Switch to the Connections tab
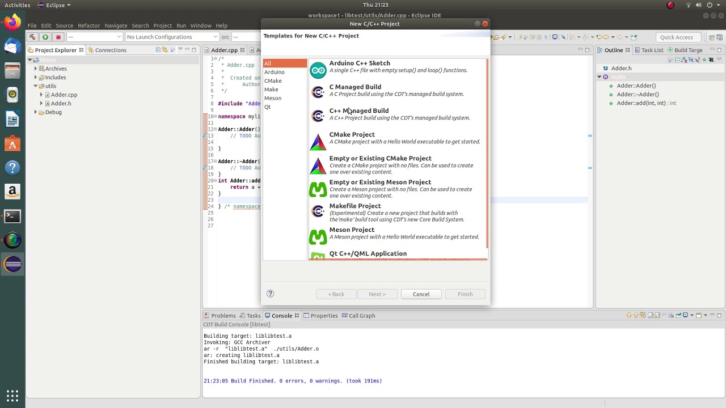 [107, 50]
